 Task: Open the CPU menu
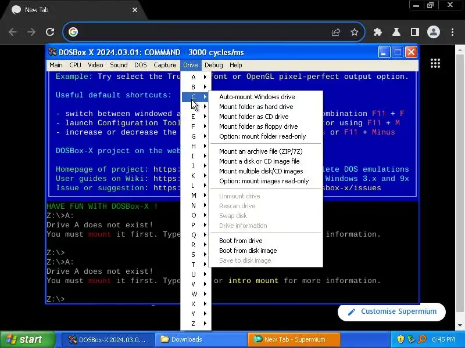(75, 65)
